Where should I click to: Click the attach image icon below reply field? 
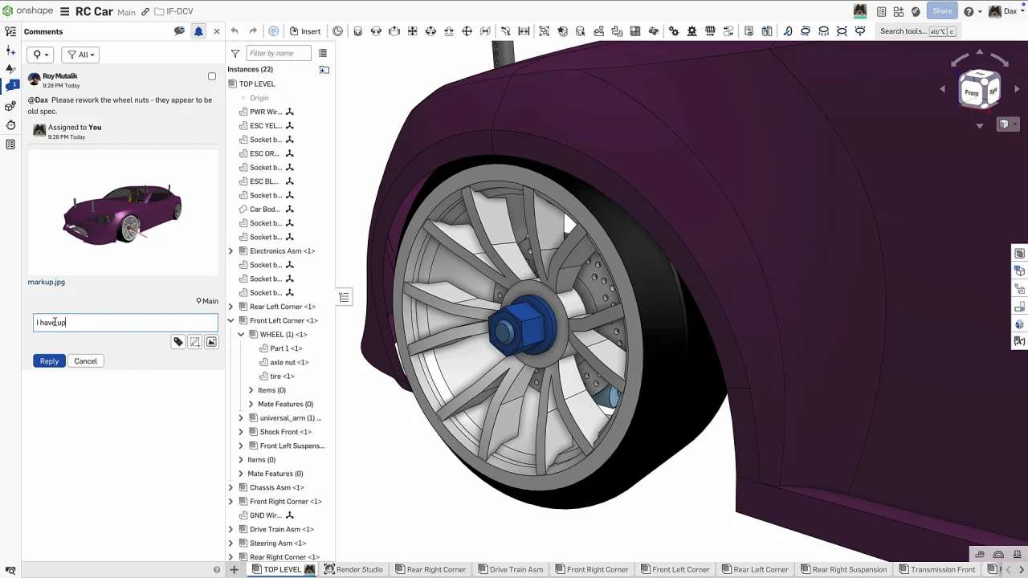pyautogui.click(x=211, y=342)
